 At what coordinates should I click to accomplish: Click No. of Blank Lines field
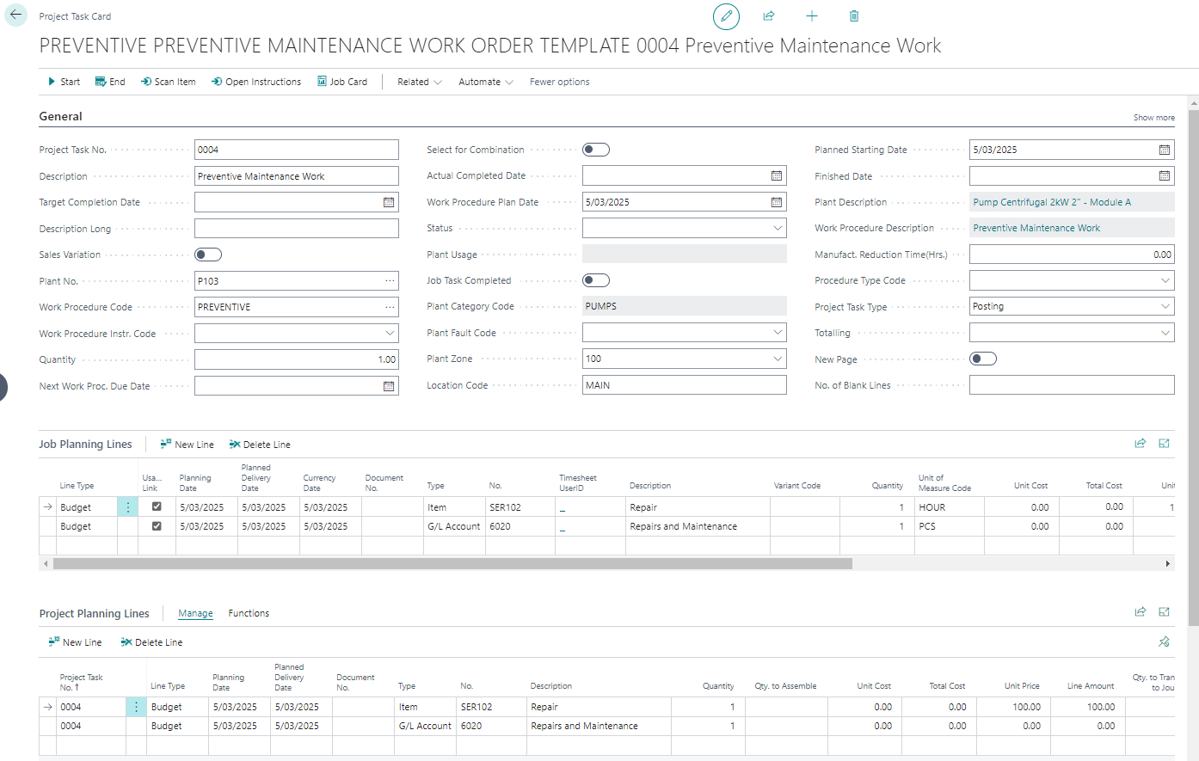click(1072, 385)
